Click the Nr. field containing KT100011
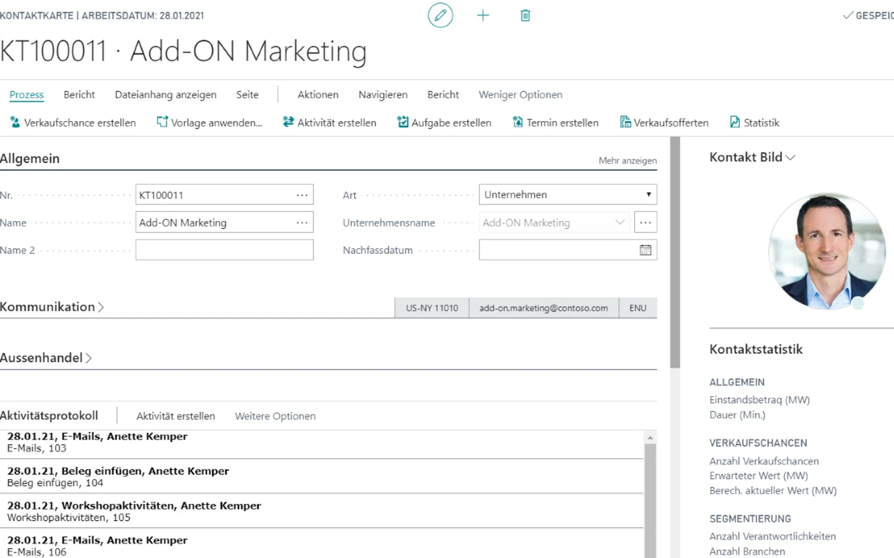 tap(224, 195)
